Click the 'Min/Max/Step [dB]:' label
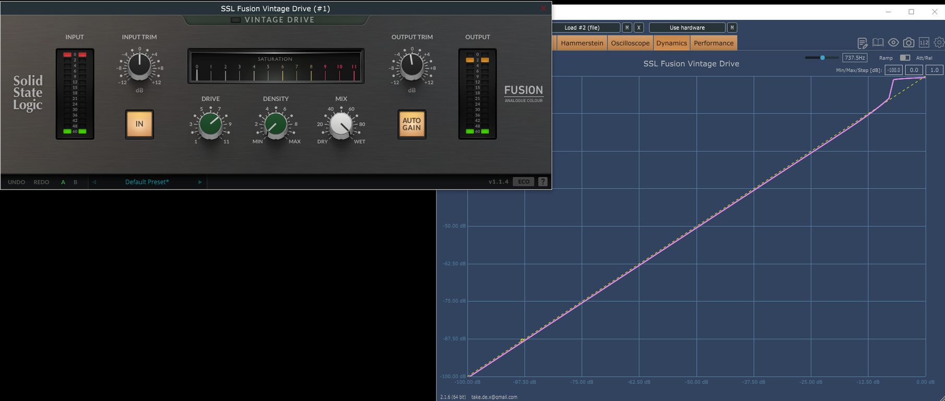 click(x=859, y=70)
